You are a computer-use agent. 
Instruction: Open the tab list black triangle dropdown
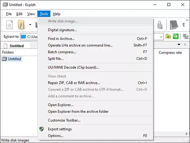click(x=179, y=44)
